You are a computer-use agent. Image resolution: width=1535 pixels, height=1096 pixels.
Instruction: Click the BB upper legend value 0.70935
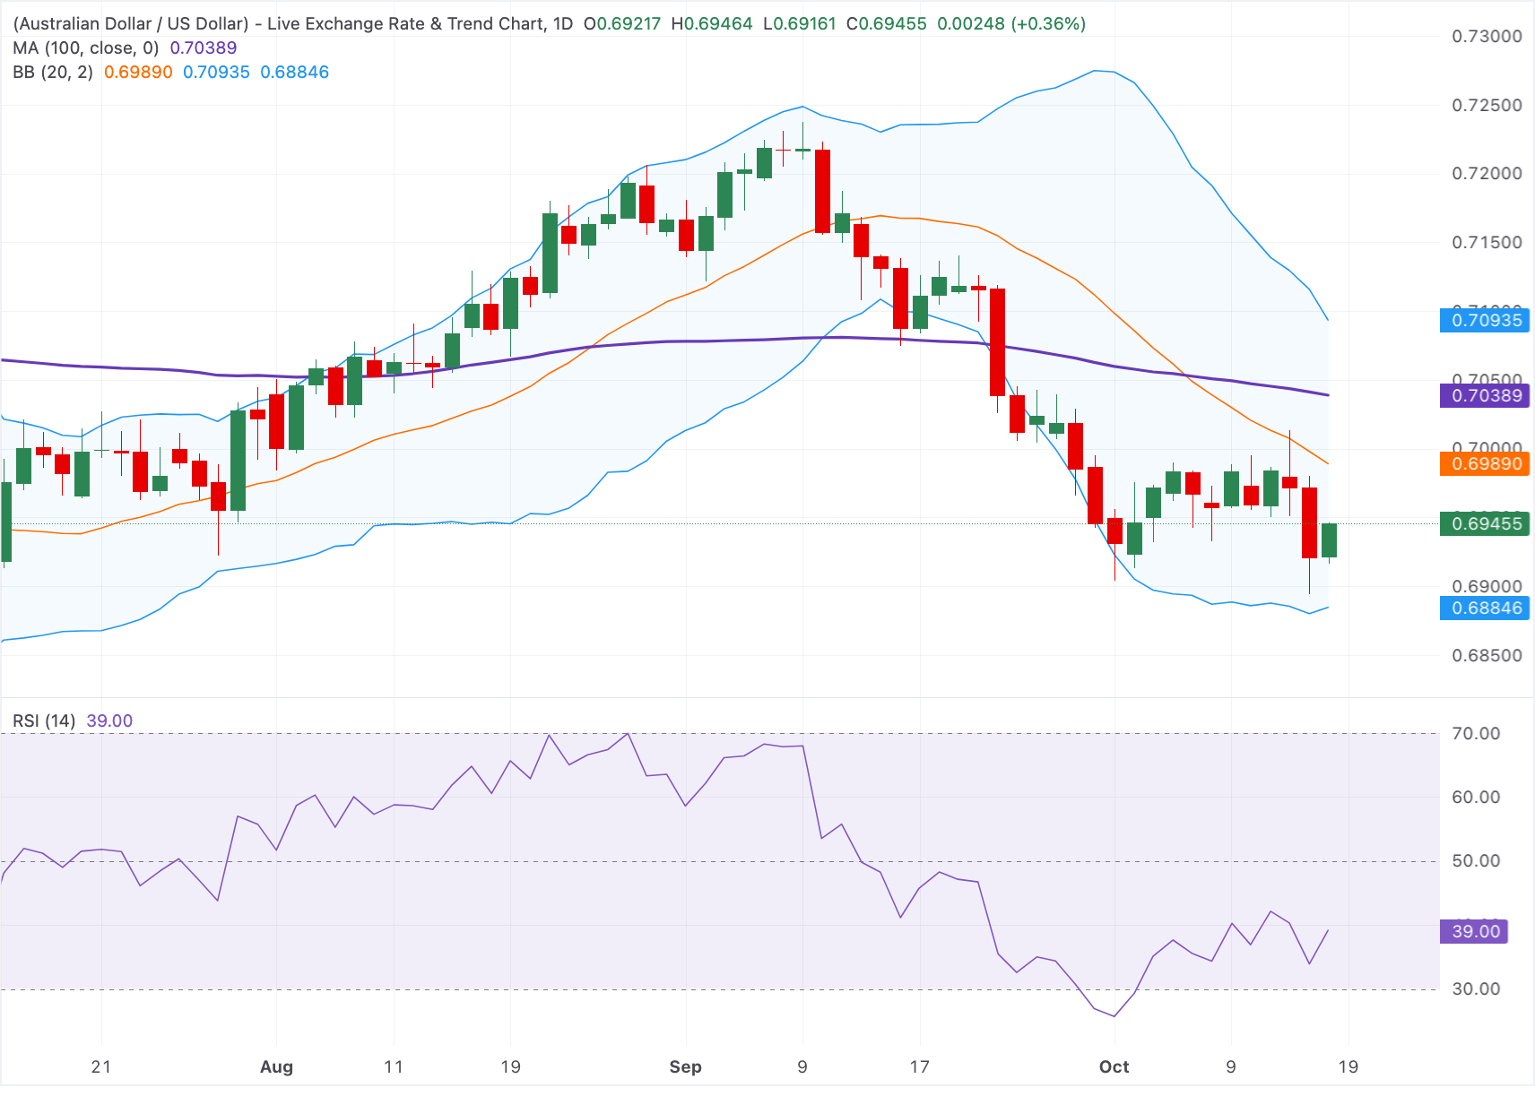(x=216, y=72)
